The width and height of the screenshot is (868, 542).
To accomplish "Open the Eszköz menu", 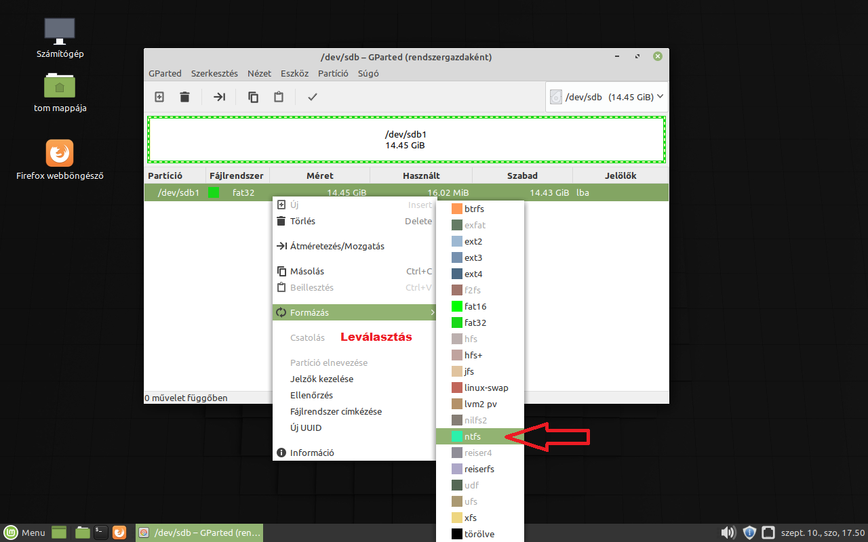I will 294,73.
